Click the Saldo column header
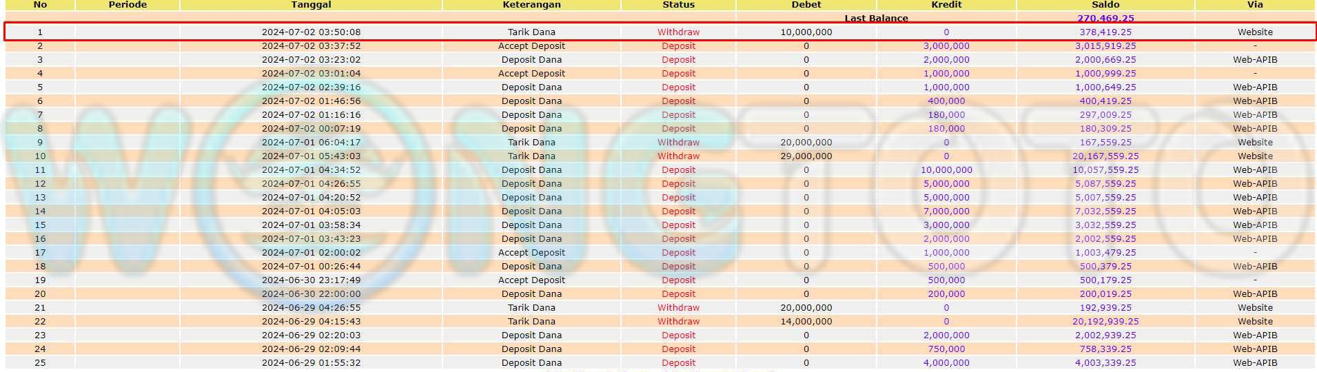Viewport: 1317px width, 372px height. [1105, 5]
